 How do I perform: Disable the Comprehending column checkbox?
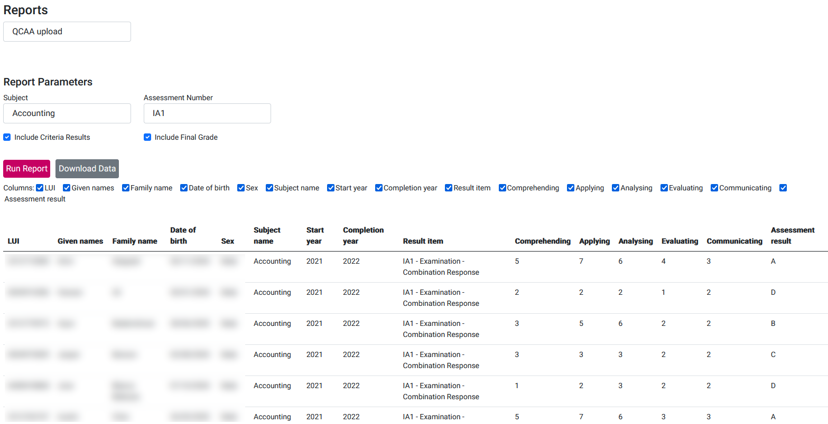tap(502, 187)
